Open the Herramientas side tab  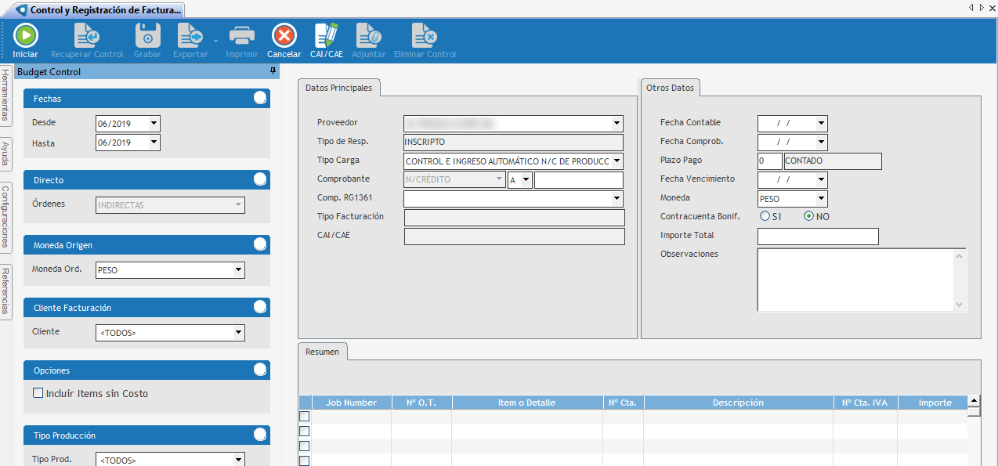[5, 95]
